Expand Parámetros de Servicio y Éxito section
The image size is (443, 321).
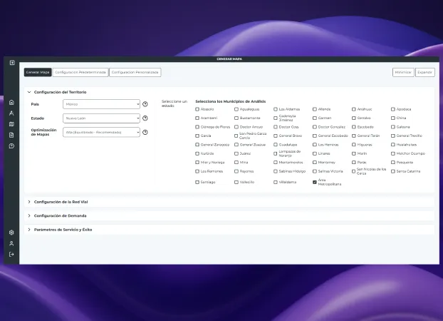pyautogui.click(x=63, y=230)
